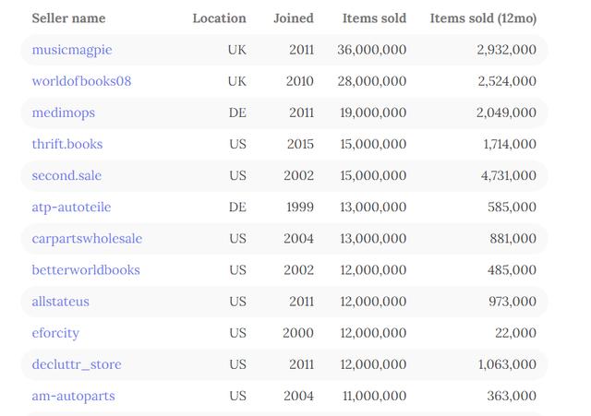Click the Items sold column header

374,18
